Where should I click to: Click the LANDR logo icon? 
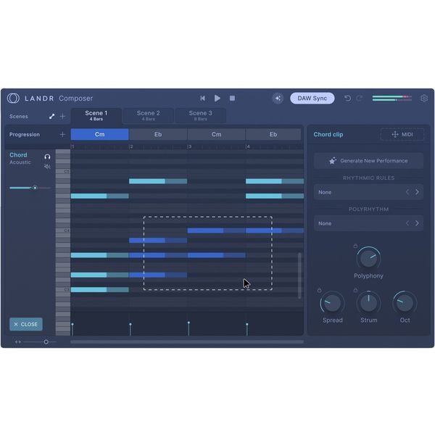(x=13, y=98)
